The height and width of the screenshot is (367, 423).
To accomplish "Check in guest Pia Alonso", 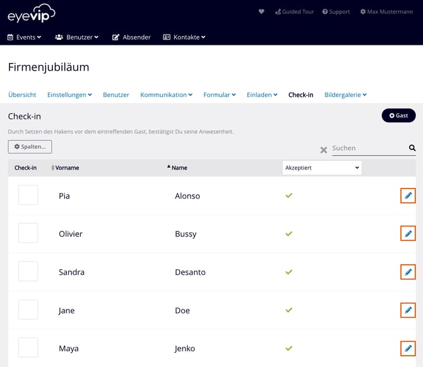I will coord(28,195).
